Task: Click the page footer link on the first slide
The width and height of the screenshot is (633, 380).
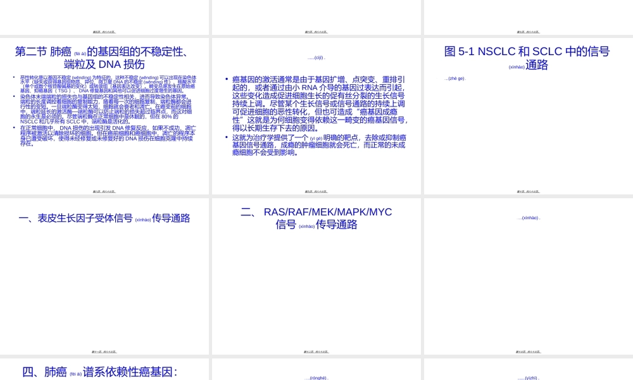Action: 105,191
